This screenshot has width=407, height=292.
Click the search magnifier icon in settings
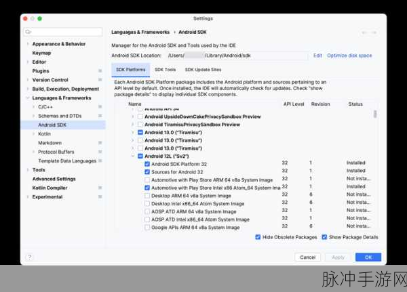28,32
